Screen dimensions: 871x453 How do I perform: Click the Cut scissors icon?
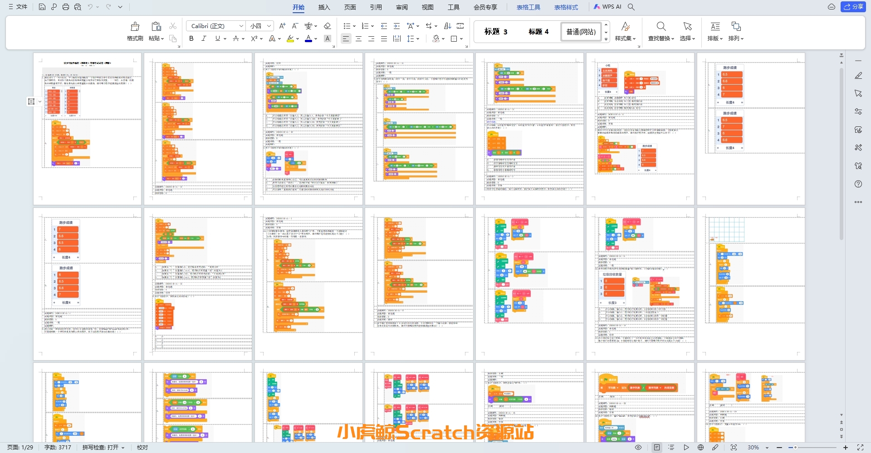point(173,26)
